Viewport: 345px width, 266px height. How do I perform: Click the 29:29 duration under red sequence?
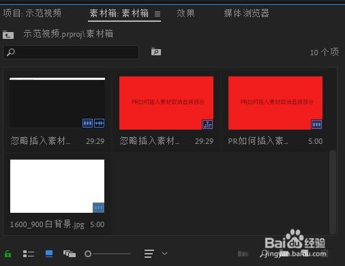204,141
